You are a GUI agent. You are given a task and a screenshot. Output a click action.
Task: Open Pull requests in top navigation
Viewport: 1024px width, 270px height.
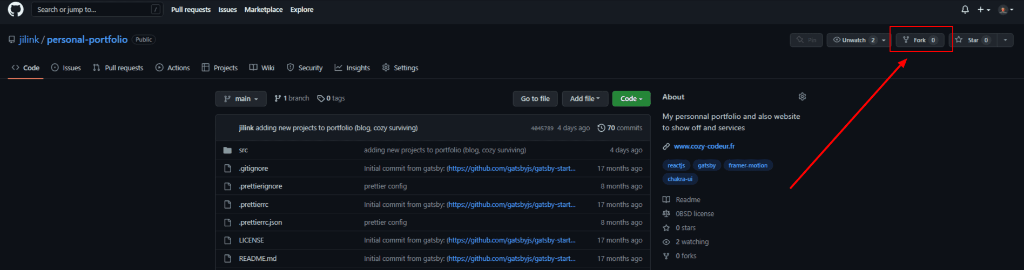pyautogui.click(x=191, y=9)
